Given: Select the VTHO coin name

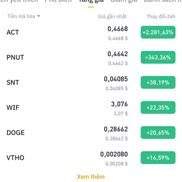Looking at the screenshot, I should pyautogui.click(x=15, y=158).
